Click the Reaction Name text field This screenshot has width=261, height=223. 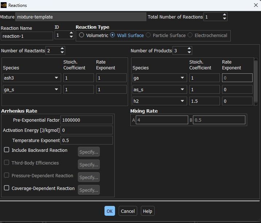[x=27, y=36]
